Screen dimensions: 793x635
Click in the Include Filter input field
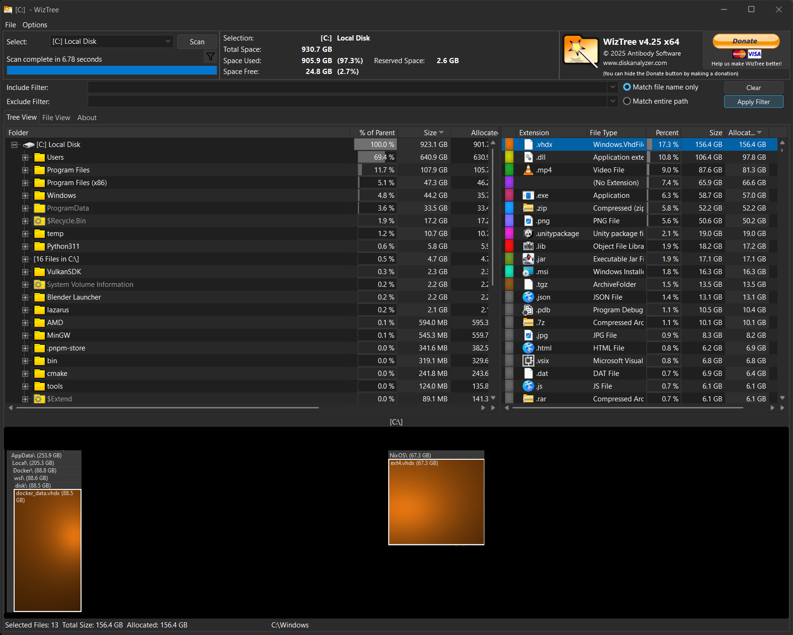pyautogui.click(x=347, y=87)
